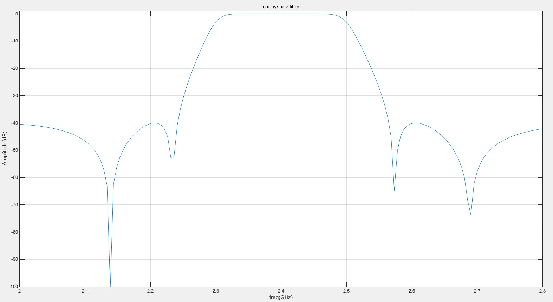Click the "chebyshev filter" plot title
553x302 pixels.
point(281,7)
